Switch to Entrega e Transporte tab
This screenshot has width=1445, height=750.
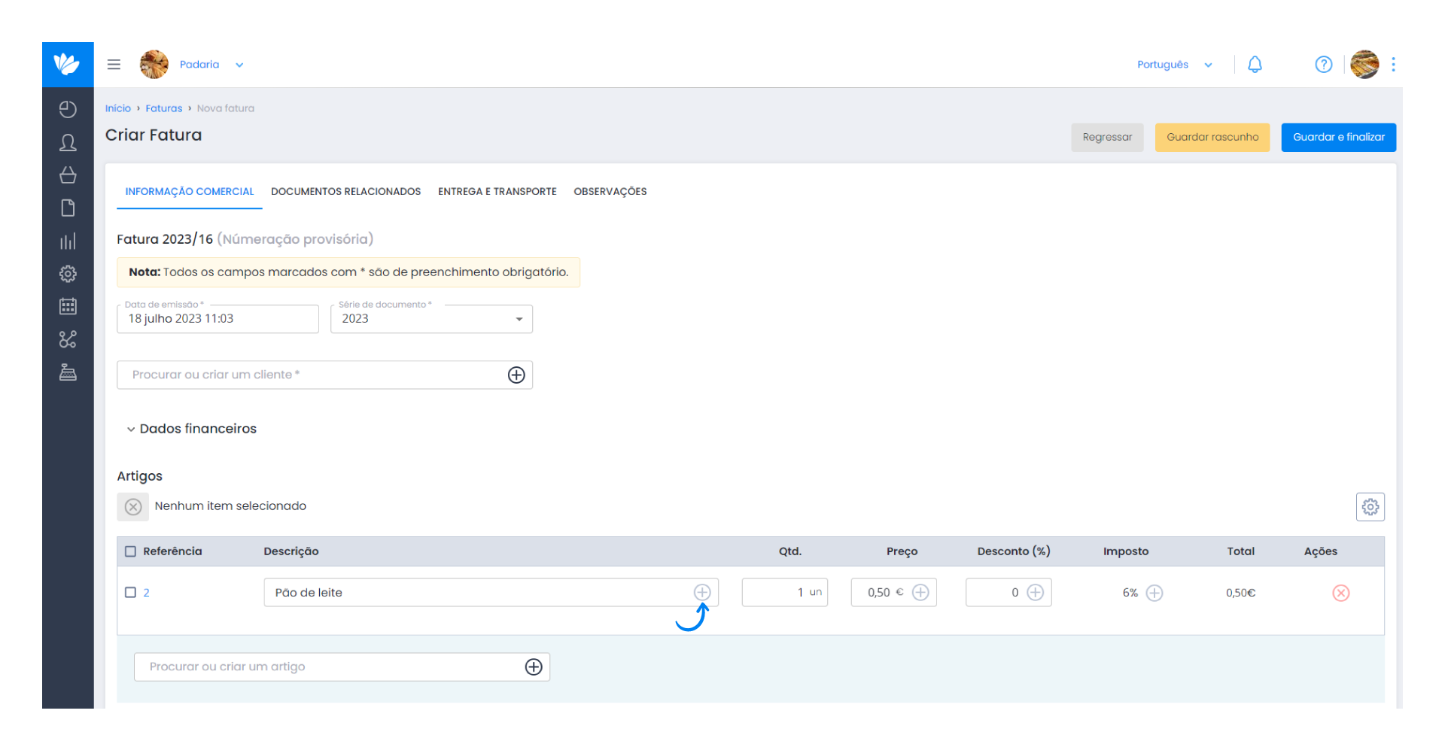[x=497, y=192]
